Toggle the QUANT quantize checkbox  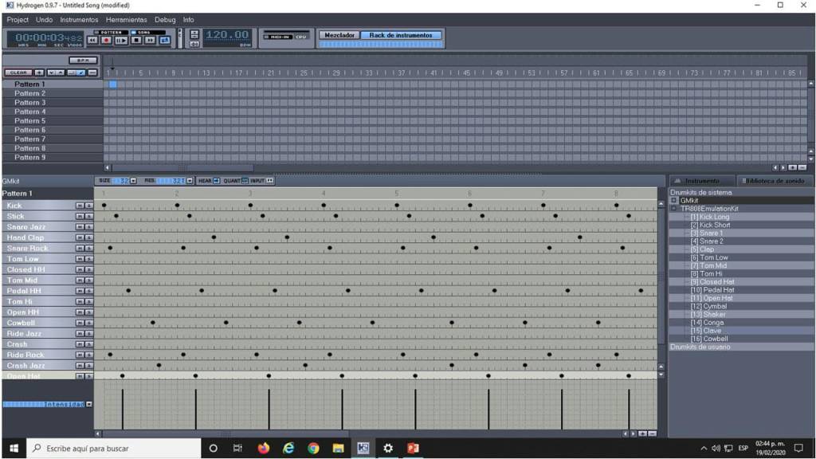click(x=245, y=181)
